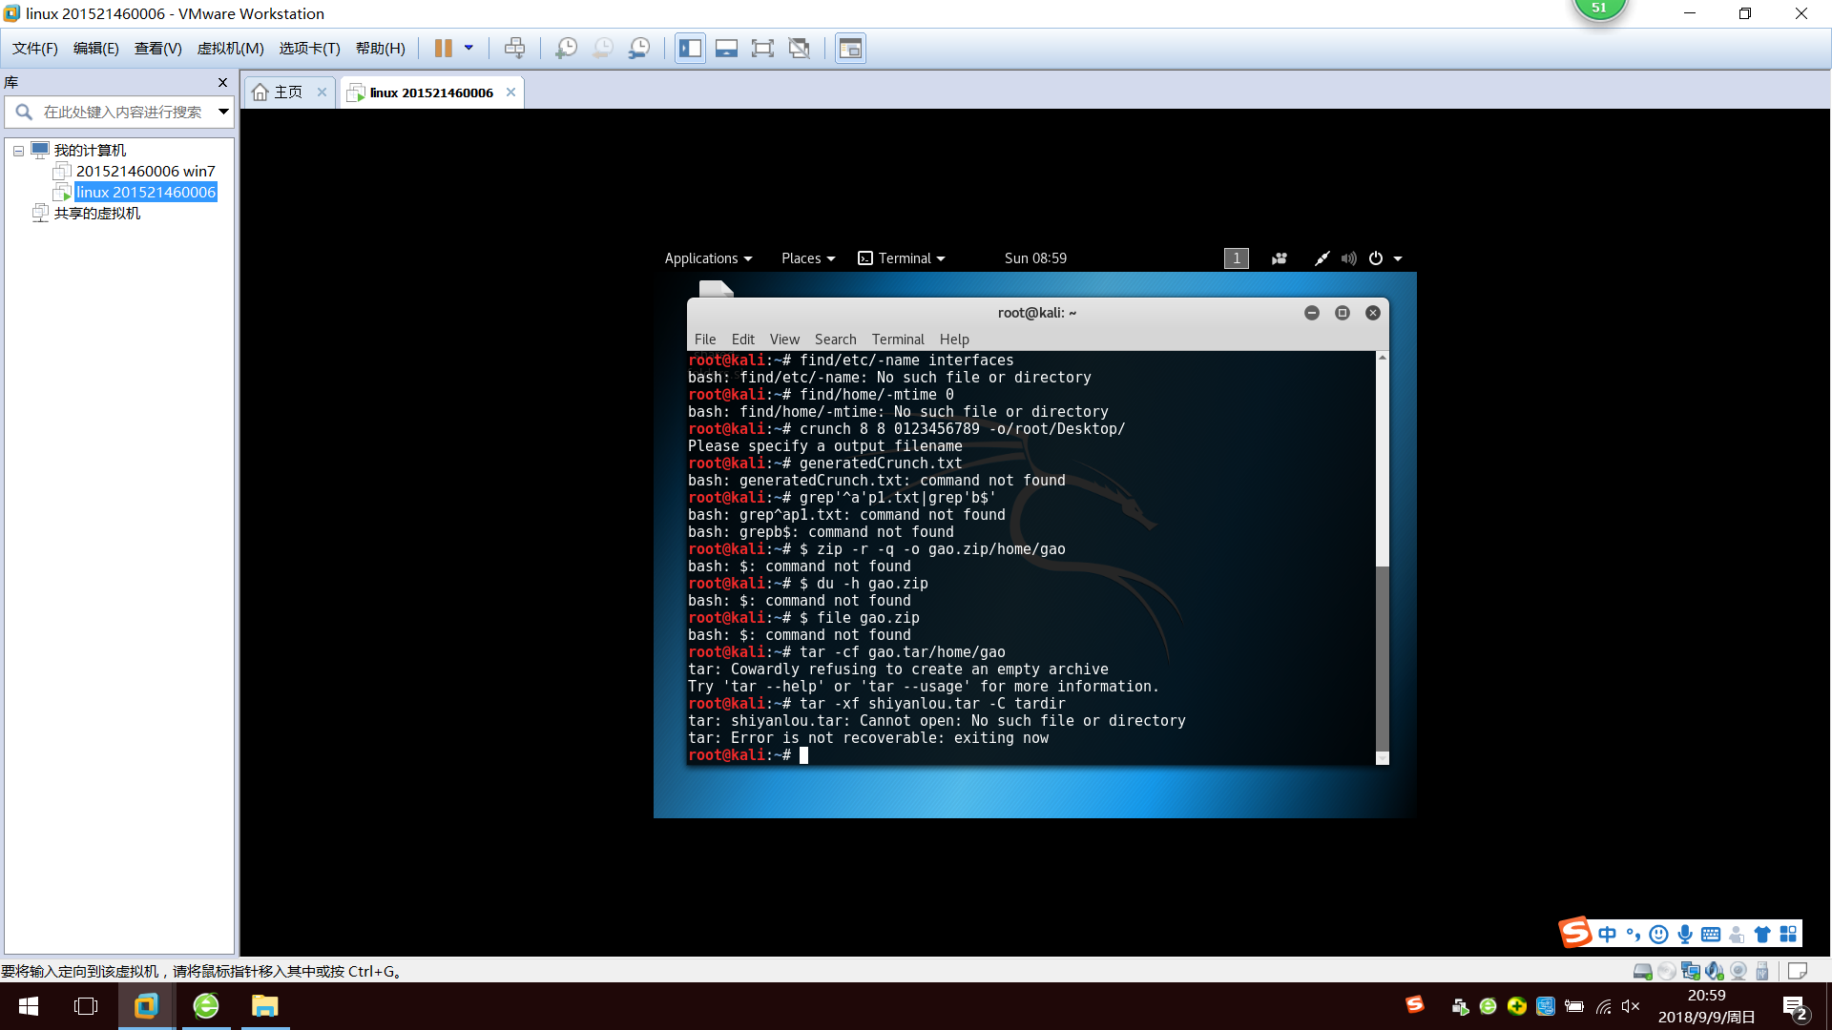Open the power options dropdown arrow
The width and height of the screenshot is (1832, 1030).
[468, 49]
